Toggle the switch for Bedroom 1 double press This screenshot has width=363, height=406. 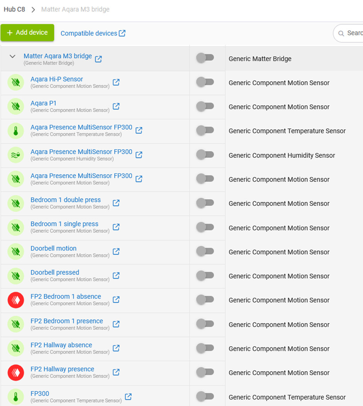tap(205, 202)
